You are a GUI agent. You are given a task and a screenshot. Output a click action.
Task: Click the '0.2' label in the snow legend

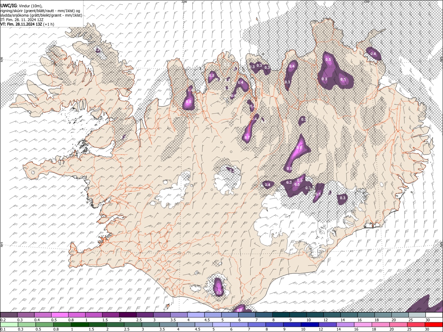click(2, 320)
